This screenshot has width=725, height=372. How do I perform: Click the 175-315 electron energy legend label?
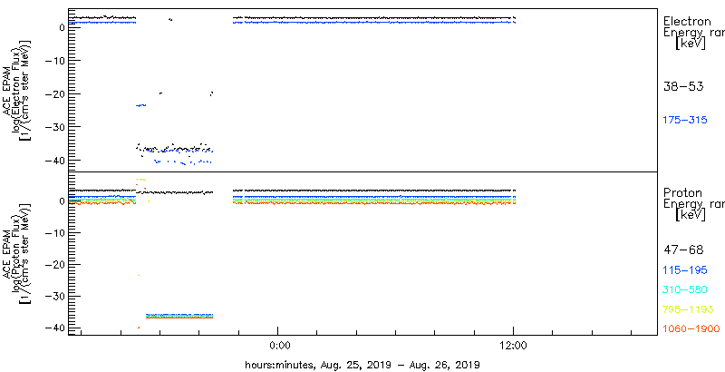[685, 121]
